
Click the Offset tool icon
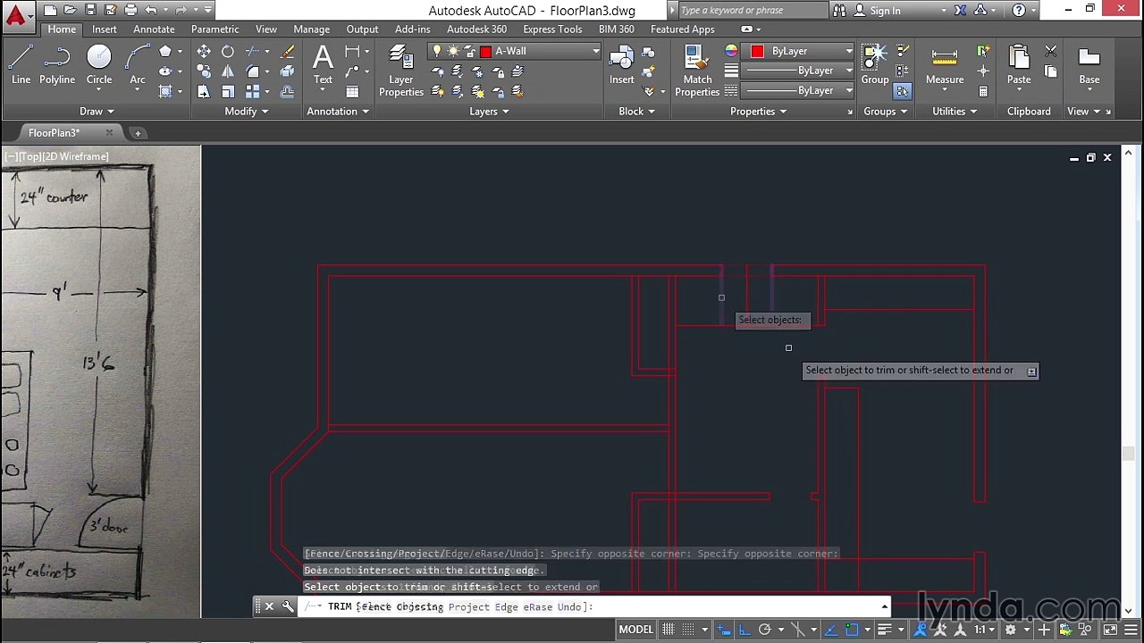[287, 91]
